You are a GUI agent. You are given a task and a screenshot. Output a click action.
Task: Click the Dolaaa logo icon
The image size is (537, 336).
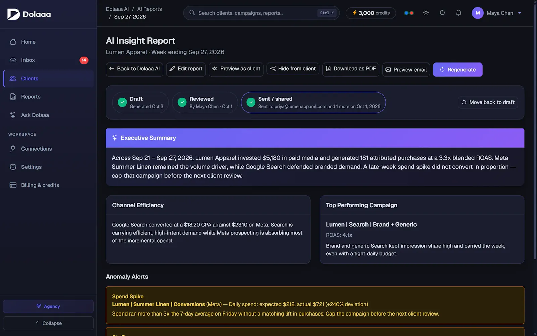(14, 14)
